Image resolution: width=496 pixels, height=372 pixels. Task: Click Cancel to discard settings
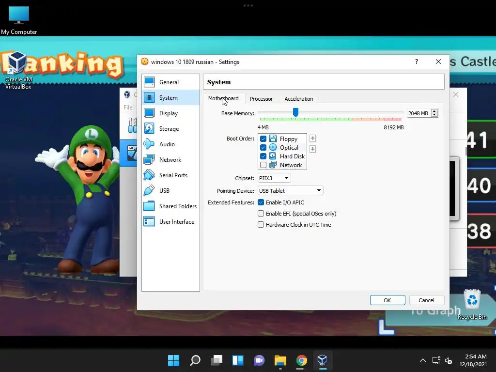pos(426,300)
